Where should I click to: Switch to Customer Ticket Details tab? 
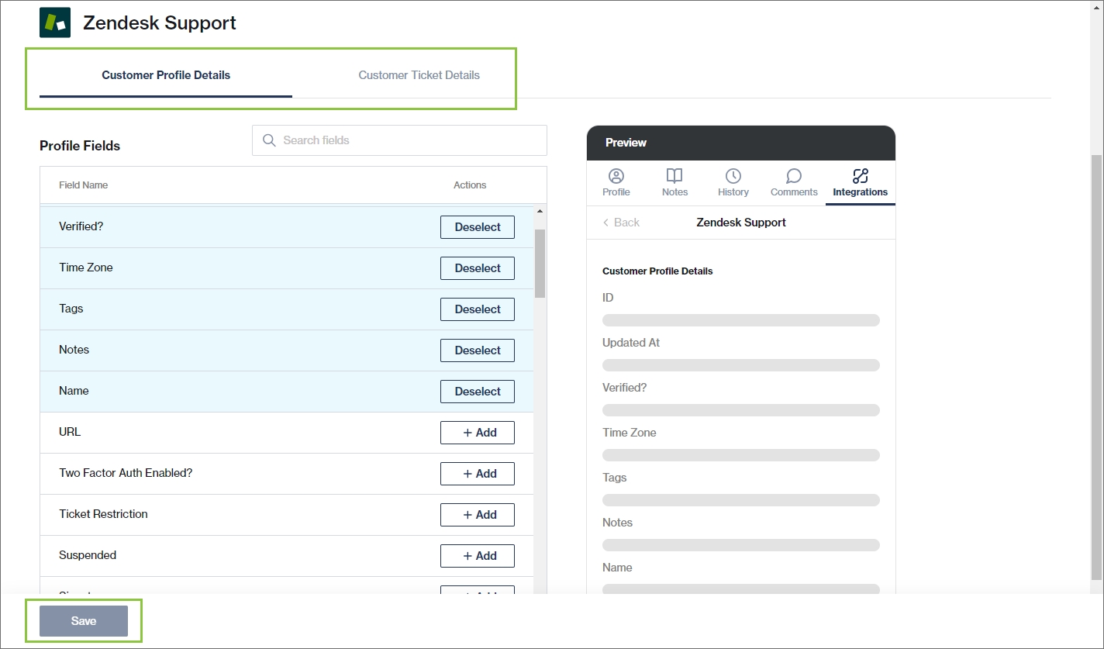click(x=419, y=75)
